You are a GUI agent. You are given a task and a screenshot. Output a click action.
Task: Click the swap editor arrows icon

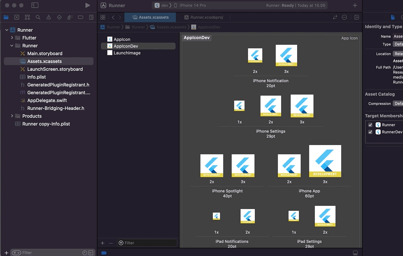click(x=335, y=17)
